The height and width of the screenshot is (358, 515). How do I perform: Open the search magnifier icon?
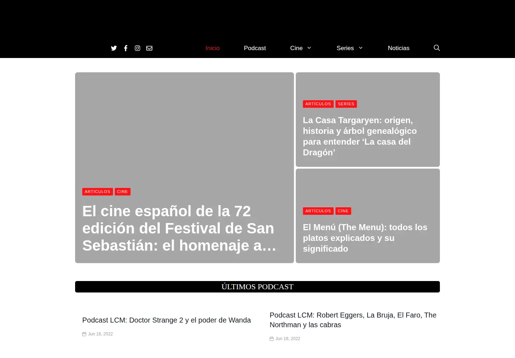(437, 48)
